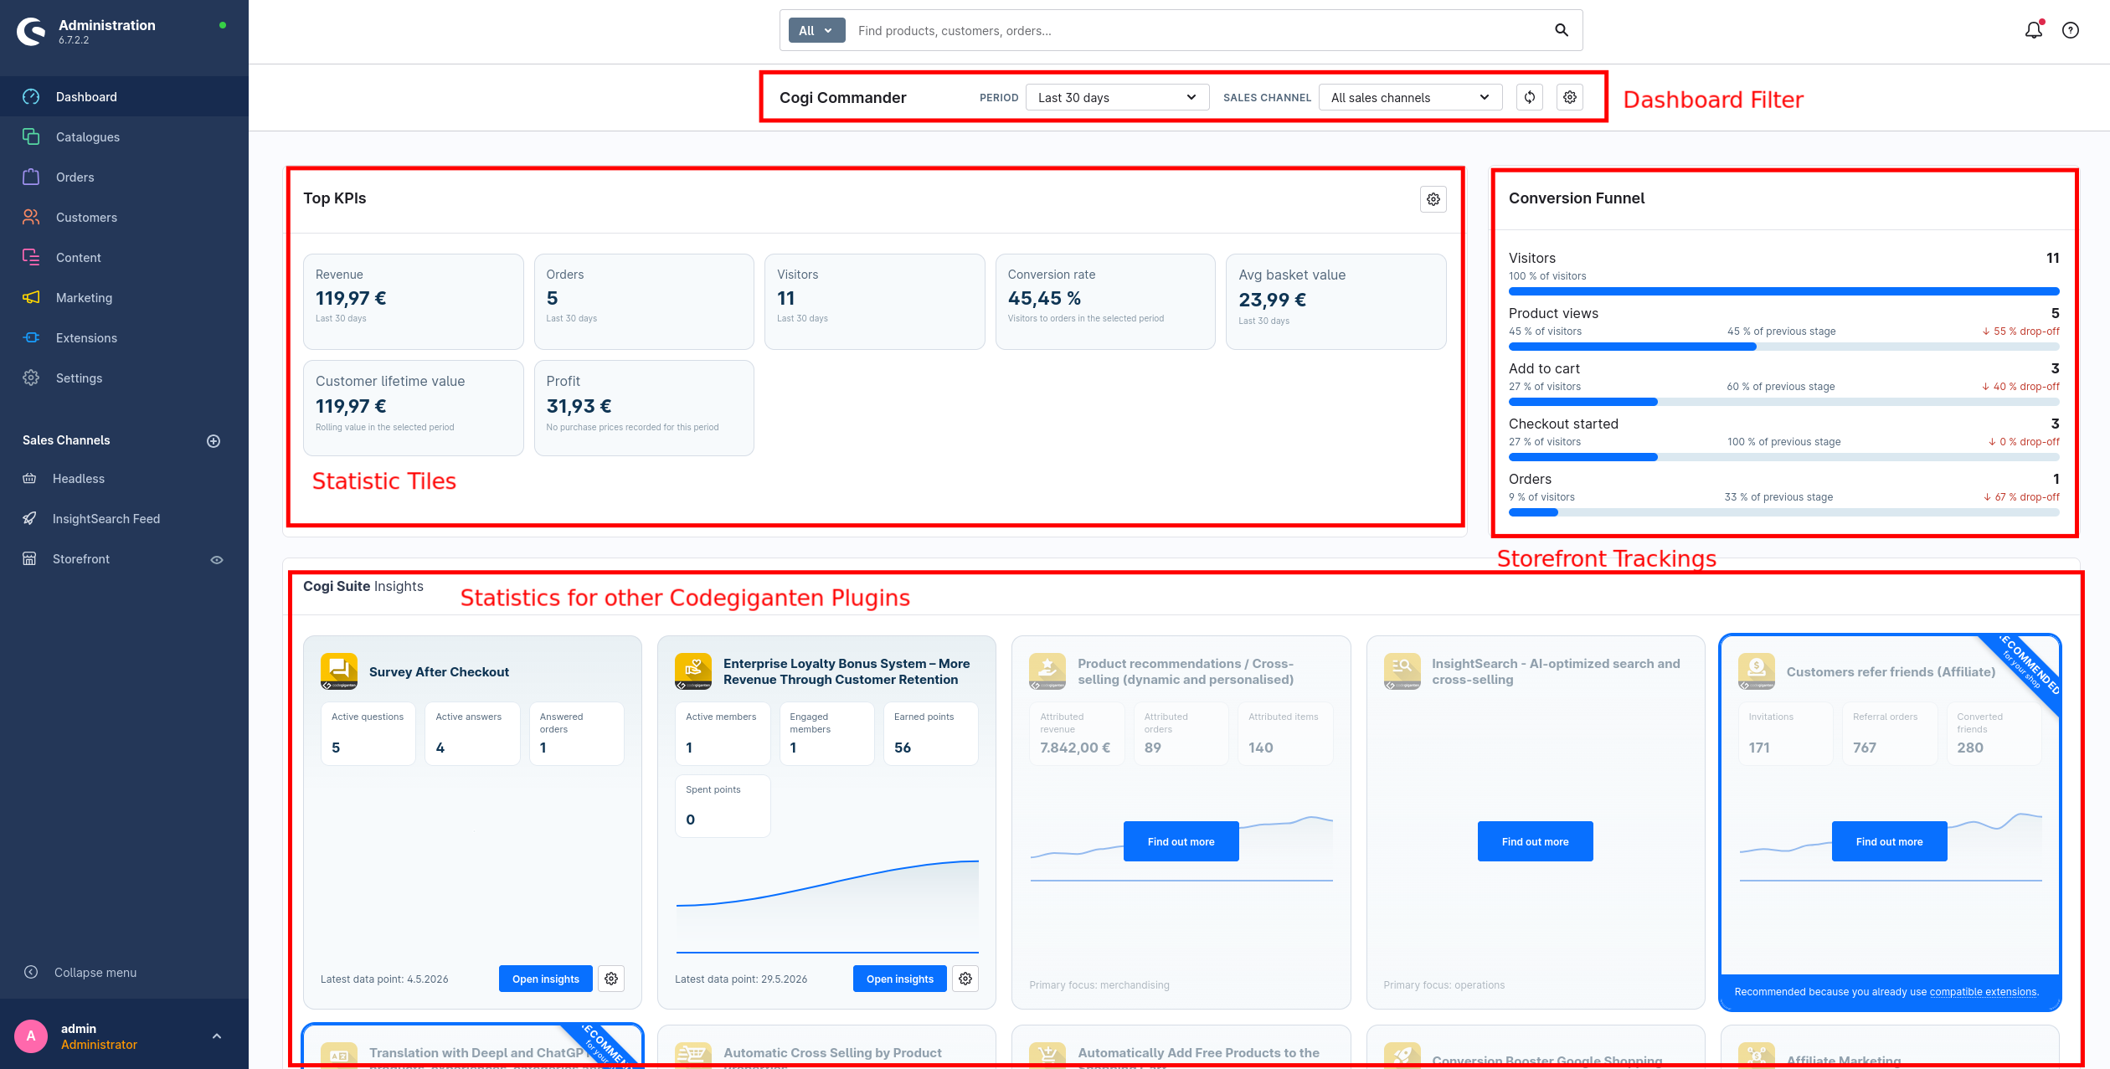
Task: Click the Product recommendations plugin icon
Action: point(1047,671)
